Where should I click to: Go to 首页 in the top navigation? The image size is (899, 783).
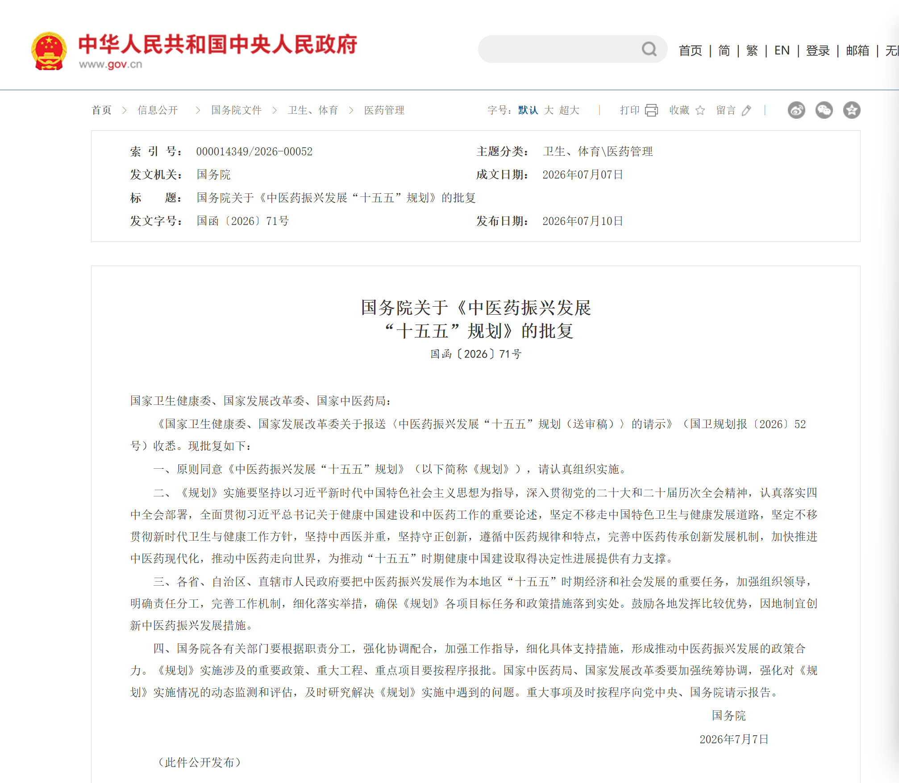[x=691, y=50]
